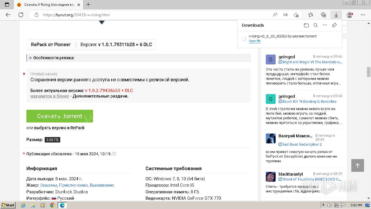Open Krush Kill 'N Destroy 2 link
Image resolution: width=371 pixels, height=209 pixels.
tap(308, 101)
